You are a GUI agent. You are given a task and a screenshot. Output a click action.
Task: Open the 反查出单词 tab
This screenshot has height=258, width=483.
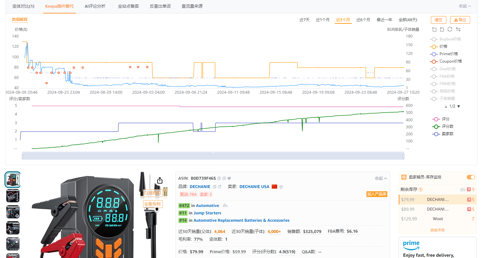pos(160,6)
